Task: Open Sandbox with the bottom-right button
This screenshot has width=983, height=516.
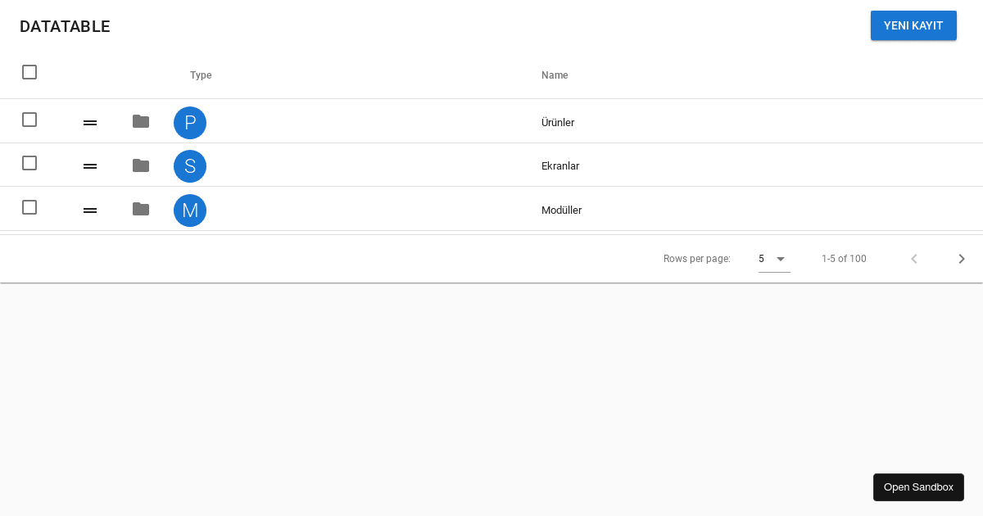Action: 918,487
